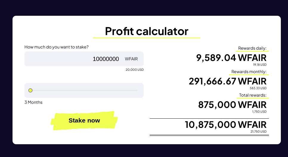Click the WFAIR unit label in the input

click(x=131, y=59)
